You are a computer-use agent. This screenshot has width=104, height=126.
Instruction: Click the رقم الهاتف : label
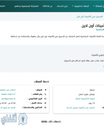(37, 94)
